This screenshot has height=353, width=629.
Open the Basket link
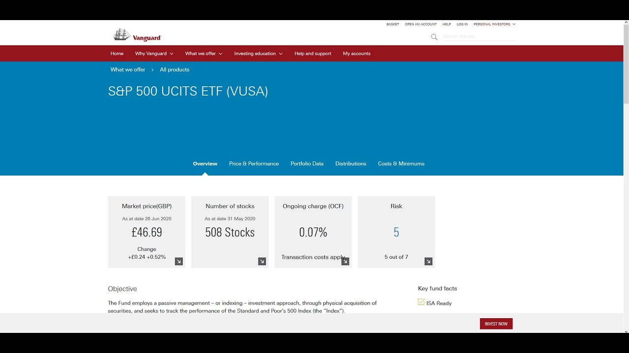point(393,24)
